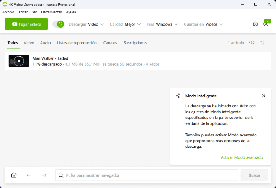Expand the Guardar en Videos dropdown
Viewport: 276px width, 188px height.
(x=204, y=24)
